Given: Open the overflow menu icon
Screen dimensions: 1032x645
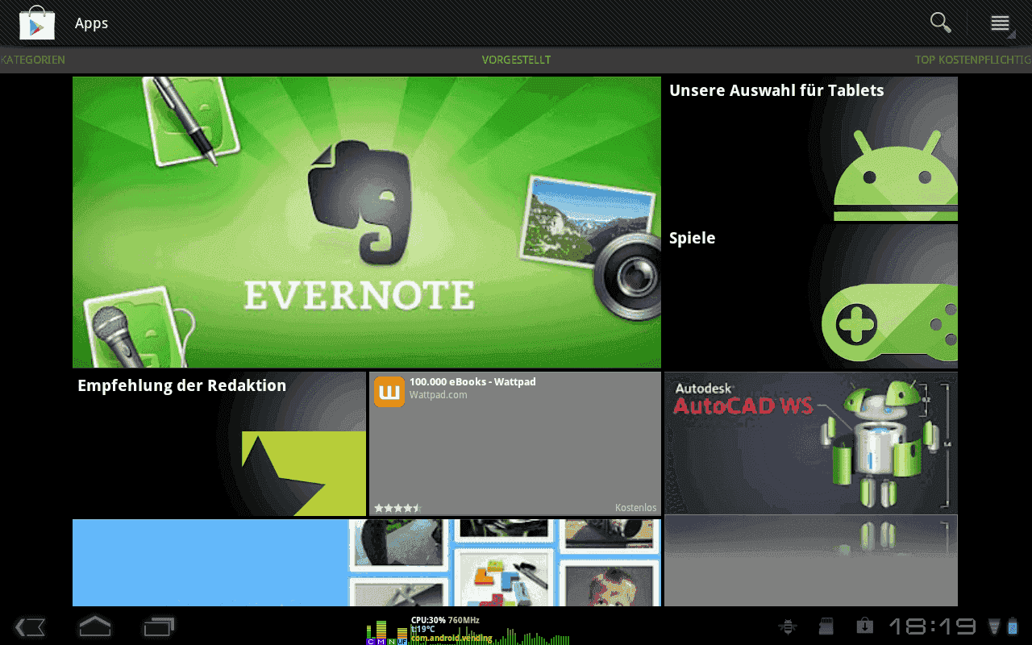Looking at the screenshot, I should (x=1001, y=23).
